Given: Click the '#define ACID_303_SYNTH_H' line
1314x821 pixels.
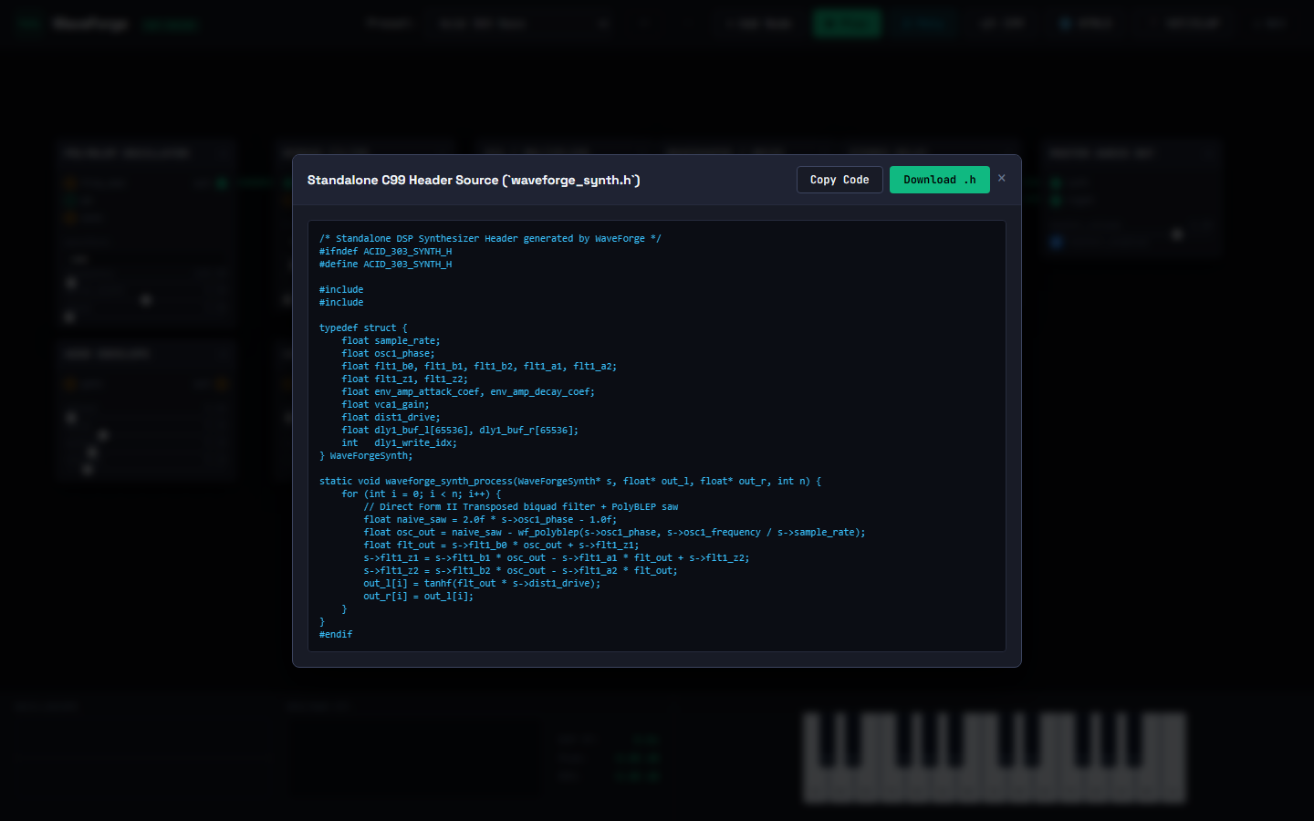Looking at the screenshot, I should coord(385,265).
